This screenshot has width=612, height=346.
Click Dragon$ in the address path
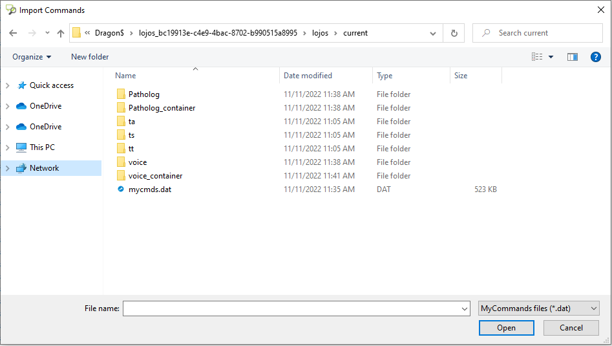[109, 33]
